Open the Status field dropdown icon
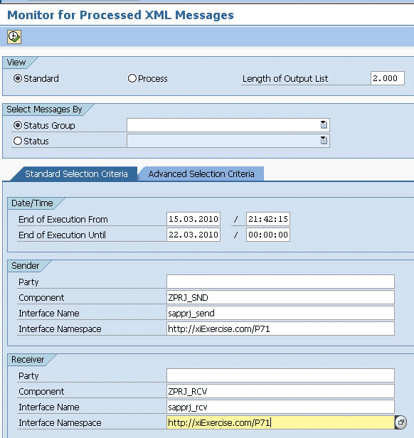Image resolution: width=414 pixels, height=438 pixels. tap(324, 141)
